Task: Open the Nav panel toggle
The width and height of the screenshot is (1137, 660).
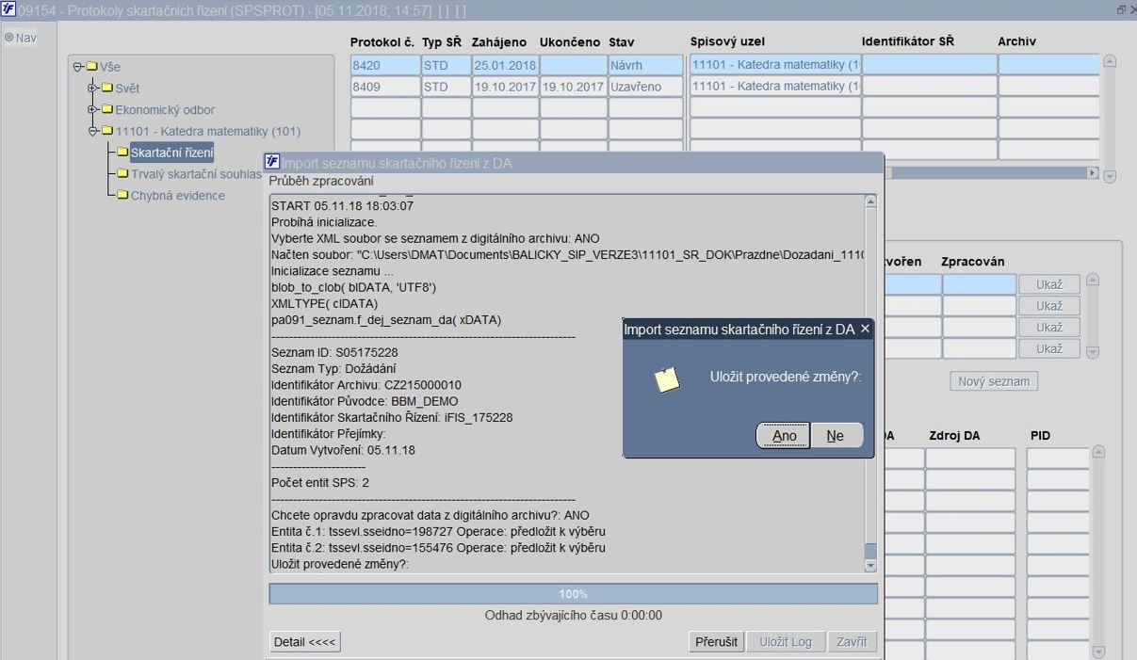Action: pyautogui.click(x=21, y=38)
